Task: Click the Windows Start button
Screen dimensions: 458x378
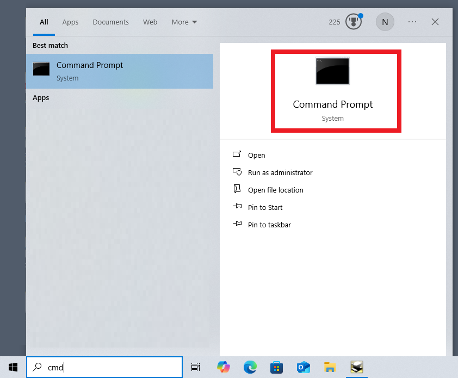Action: [x=13, y=367]
